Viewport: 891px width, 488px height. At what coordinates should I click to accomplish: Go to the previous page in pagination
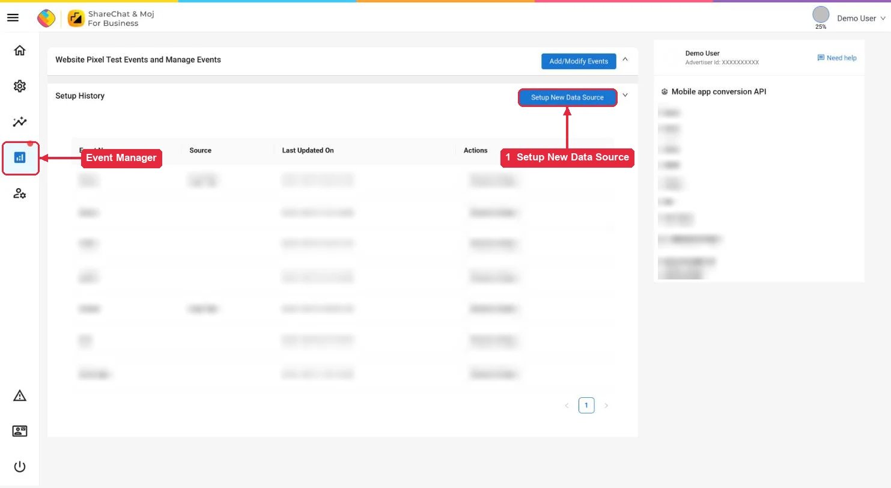coord(567,406)
